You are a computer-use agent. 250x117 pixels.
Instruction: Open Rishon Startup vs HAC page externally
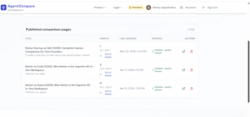click(184, 51)
